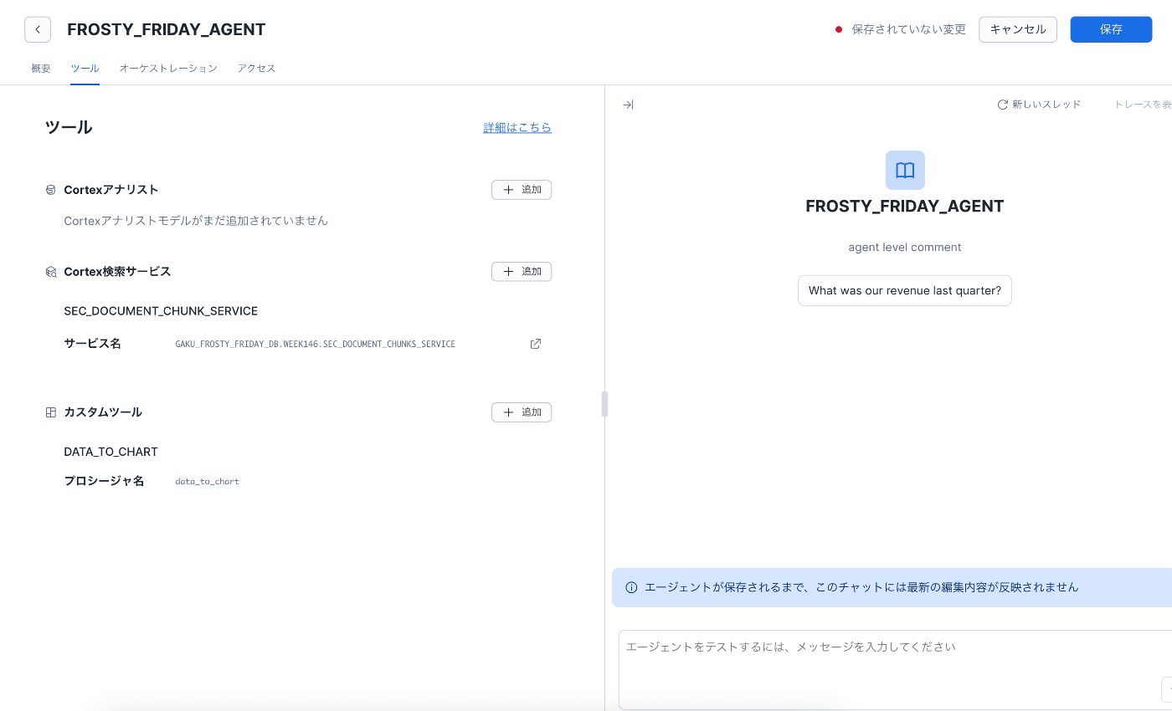Click the agent test message input field
This screenshot has width=1172, height=711.
pyautogui.click(x=895, y=669)
